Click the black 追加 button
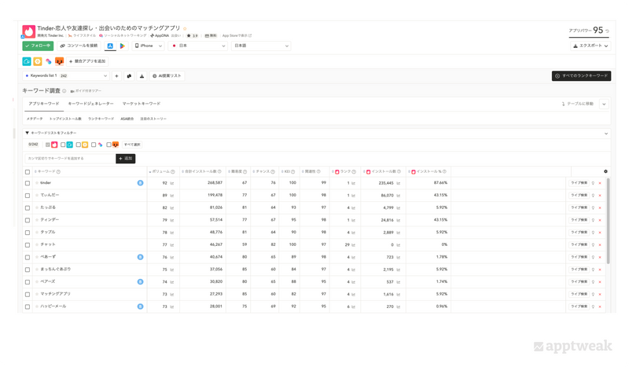The image size is (629, 367). [x=126, y=159]
